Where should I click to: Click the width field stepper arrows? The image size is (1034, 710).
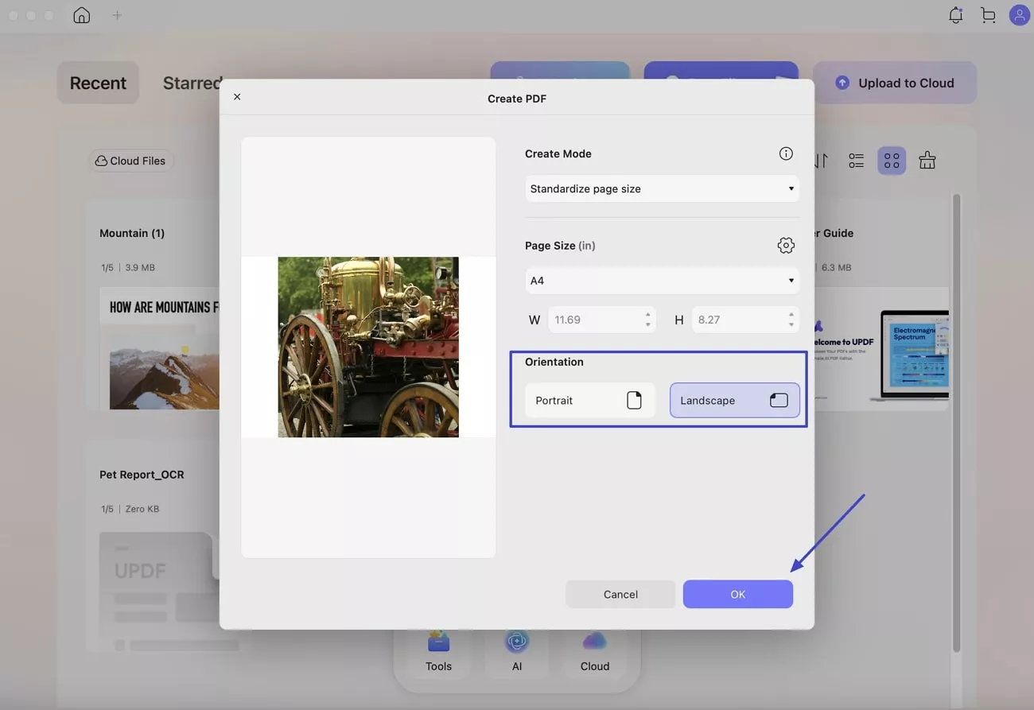[647, 320]
